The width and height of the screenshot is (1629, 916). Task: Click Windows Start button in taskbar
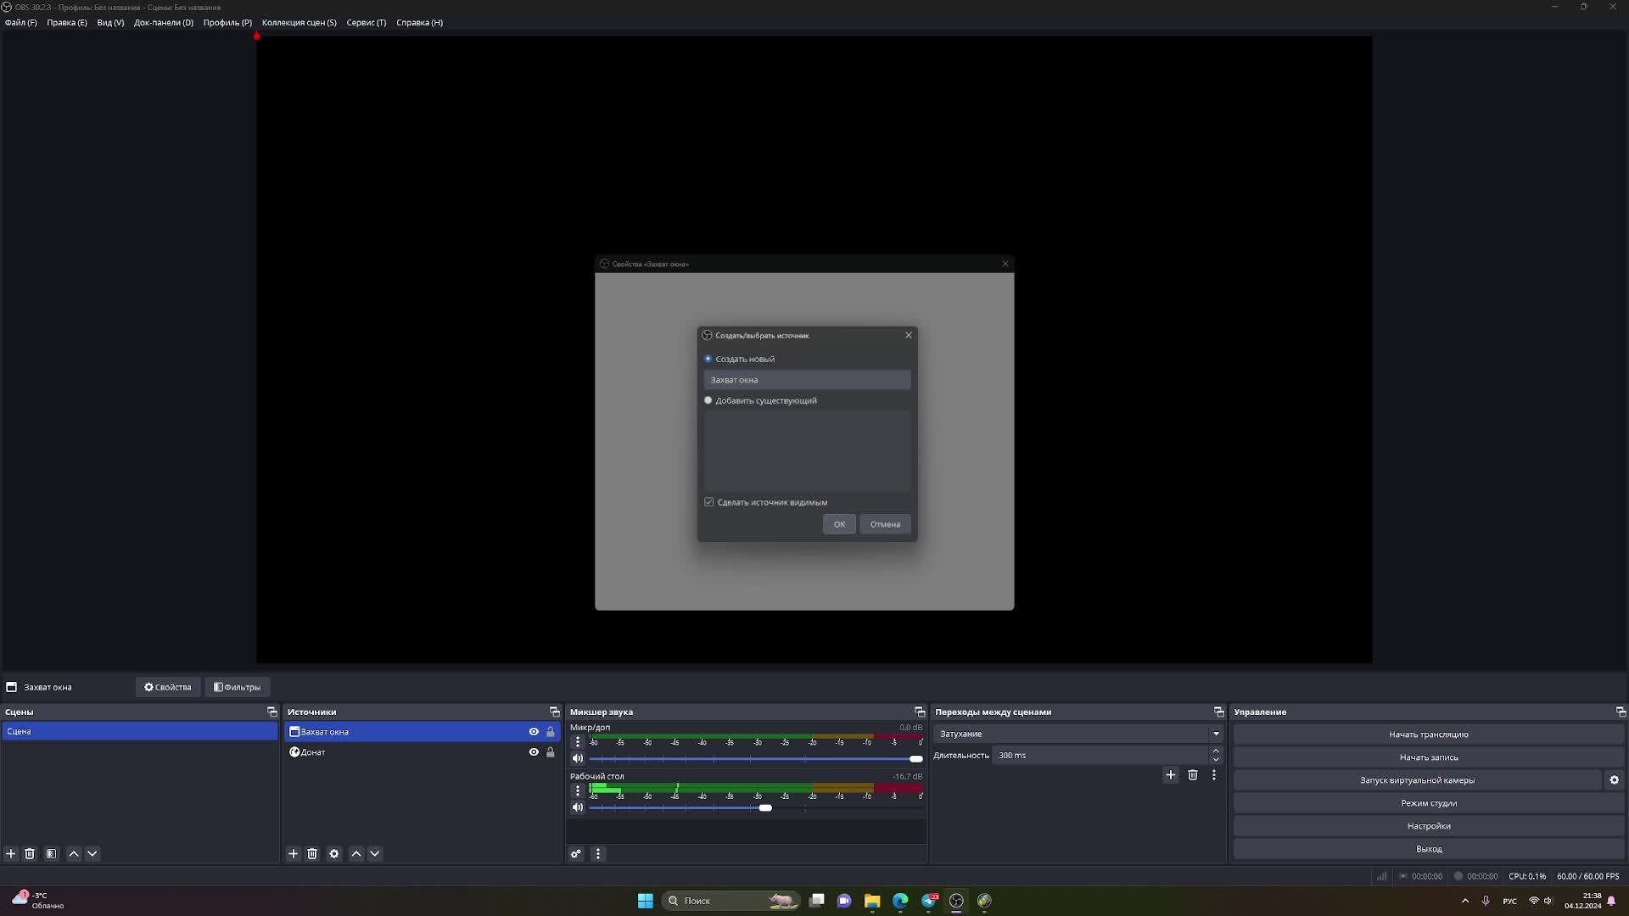[x=646, y=901]
